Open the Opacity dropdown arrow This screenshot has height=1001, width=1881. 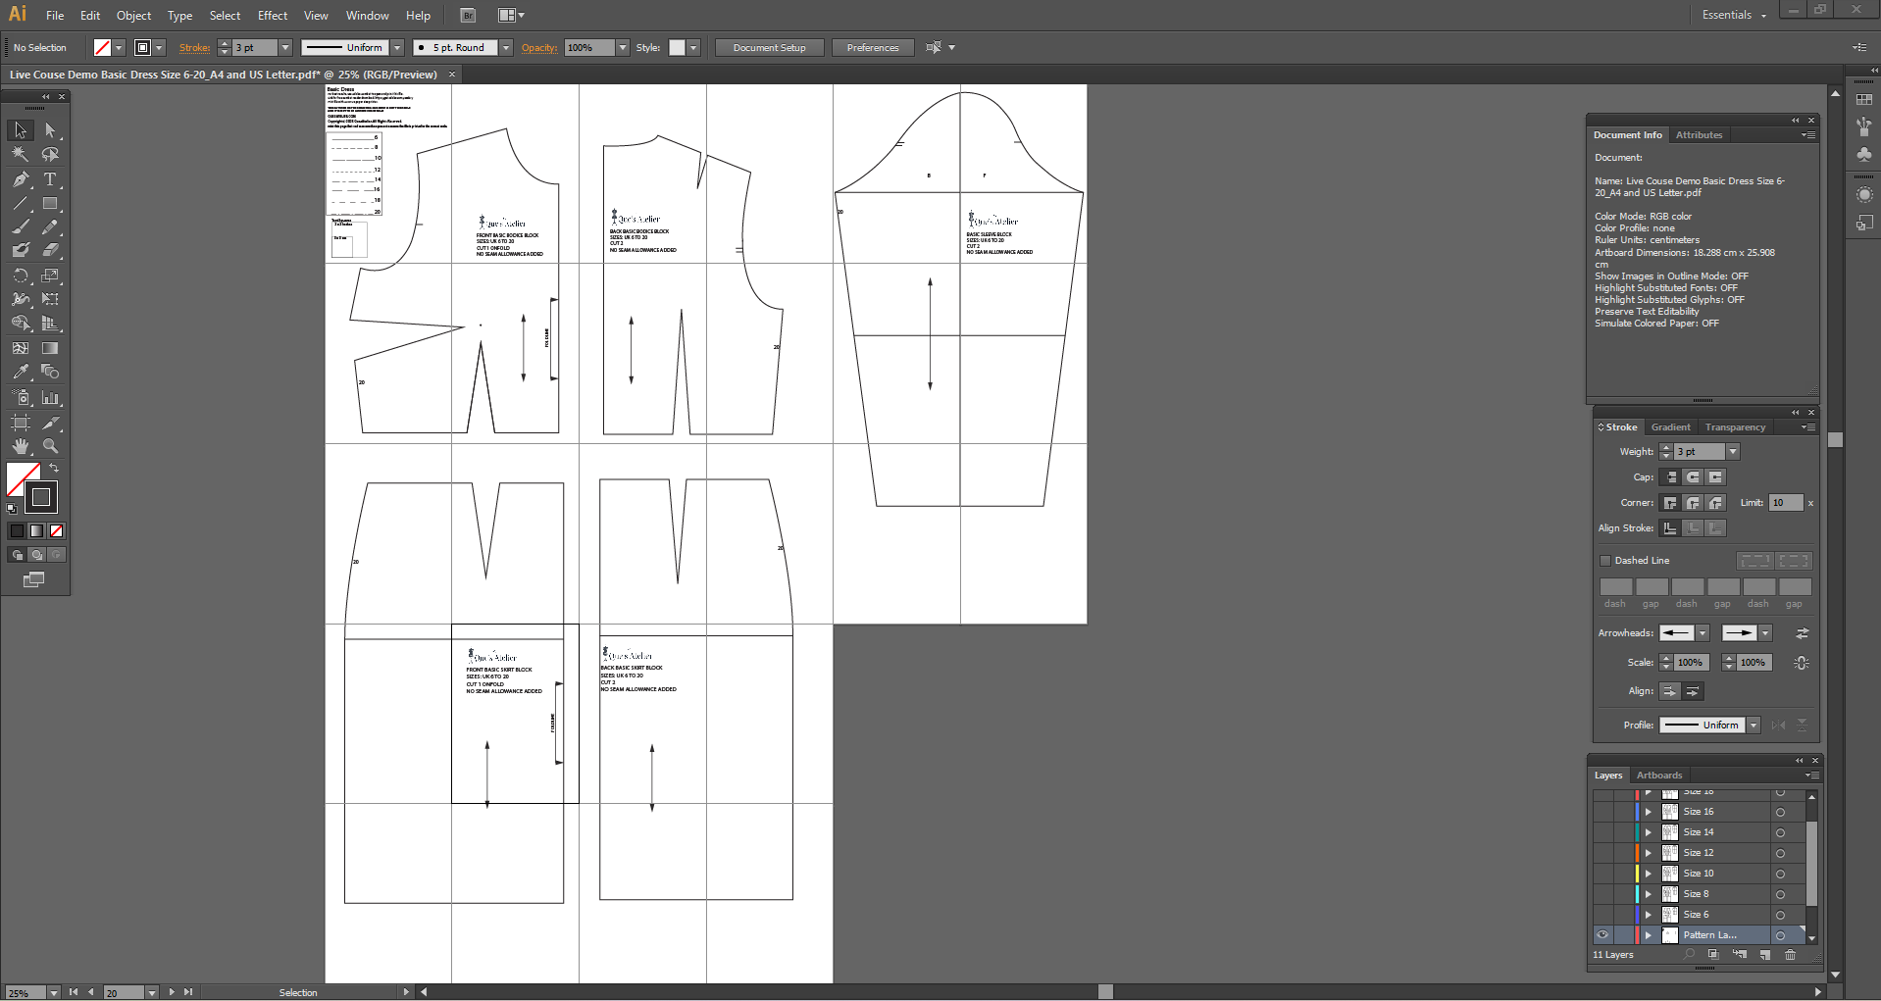point(622,47)
